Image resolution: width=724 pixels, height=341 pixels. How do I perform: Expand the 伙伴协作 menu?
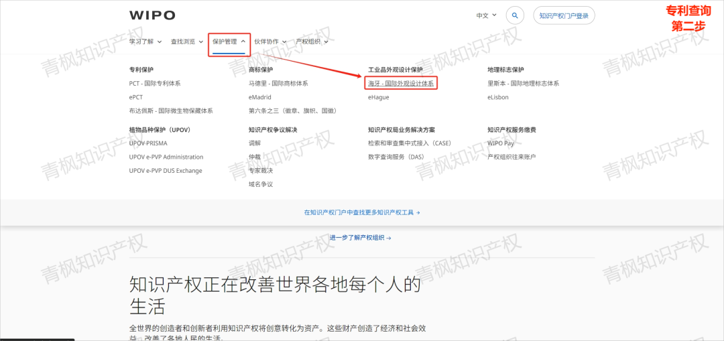point(270,42)
